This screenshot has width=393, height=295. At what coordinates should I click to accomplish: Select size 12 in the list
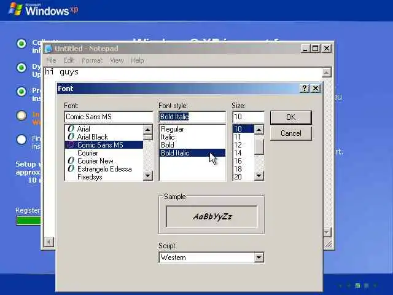point(244,145)
